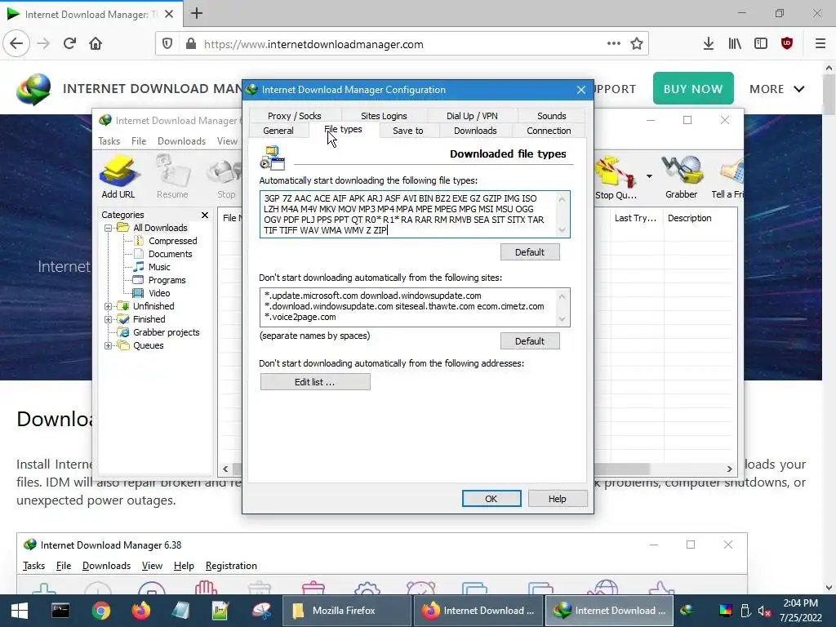Switch to the Downloads tab
This screenshot has height=627, width=836.
coord(475,131)
